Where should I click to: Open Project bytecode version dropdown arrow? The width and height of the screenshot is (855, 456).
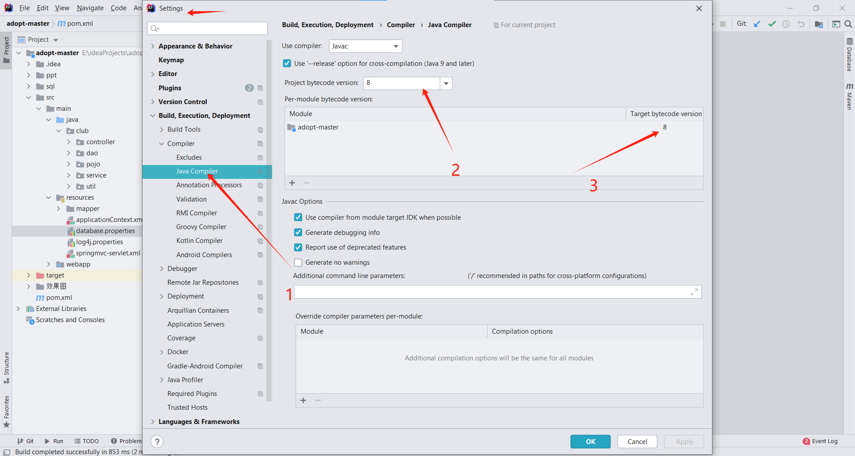(x=446, y=83)
